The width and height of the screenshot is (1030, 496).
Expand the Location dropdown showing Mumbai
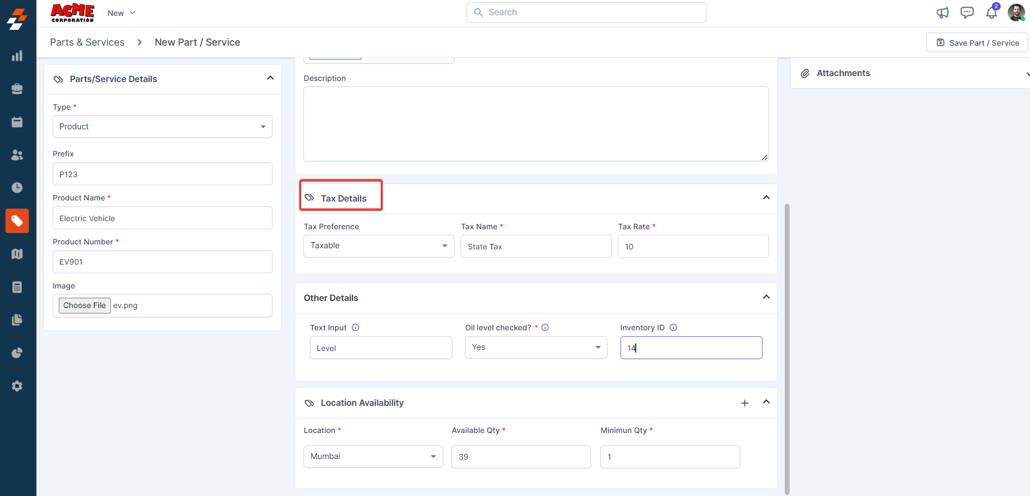pos(373,457)
